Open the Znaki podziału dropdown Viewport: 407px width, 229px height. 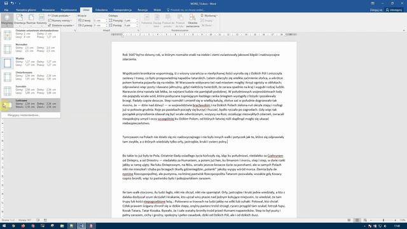click(59, 15)
